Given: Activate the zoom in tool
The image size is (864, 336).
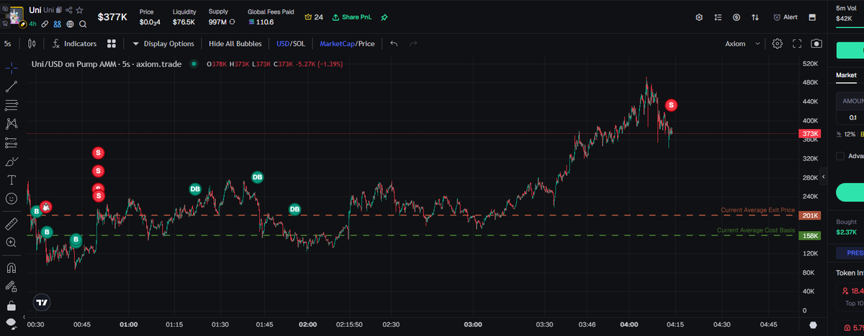Looking at the screenshot, I should 12,242.
